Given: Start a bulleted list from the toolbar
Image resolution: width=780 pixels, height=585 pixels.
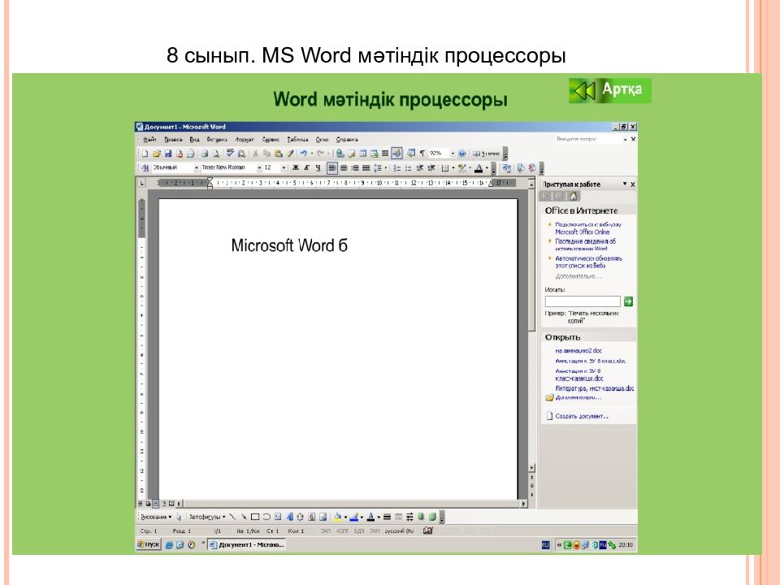Looking at the screenshot, I should pos(409,168).
